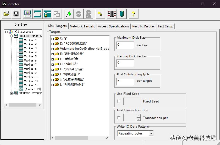Click the targets list horizontal scrollbar thumb
220x145 pixels.
pyautogui.click(x=72, y=138)
